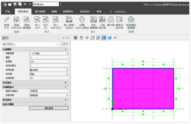This screenshot has width=191, height=124.
Task: Click the 导入 PMODEL tool
Action: [56, 23]
